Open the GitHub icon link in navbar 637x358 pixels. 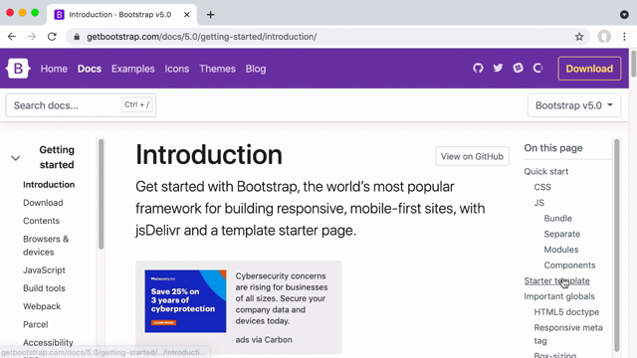coord(478,69)
